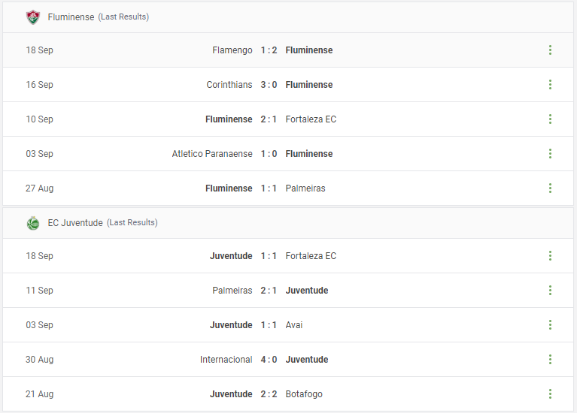
Task: Click the 2:1 score against Fortaleza EC
Action: coord(269,119)
